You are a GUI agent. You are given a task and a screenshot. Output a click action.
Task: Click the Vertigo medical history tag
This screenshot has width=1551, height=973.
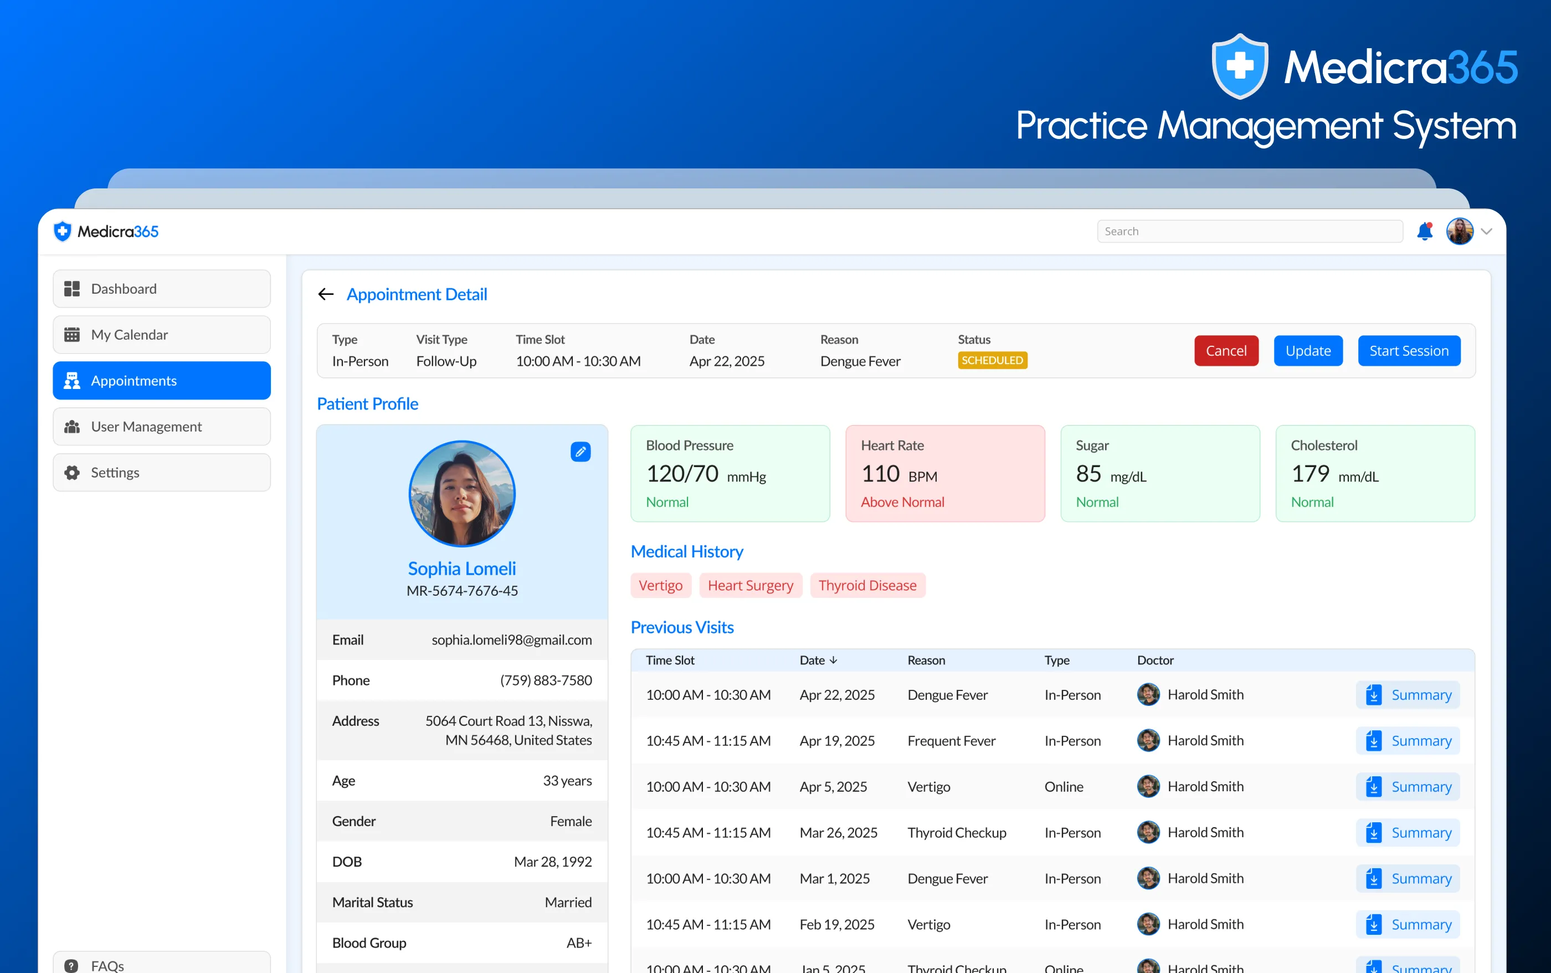661,586
